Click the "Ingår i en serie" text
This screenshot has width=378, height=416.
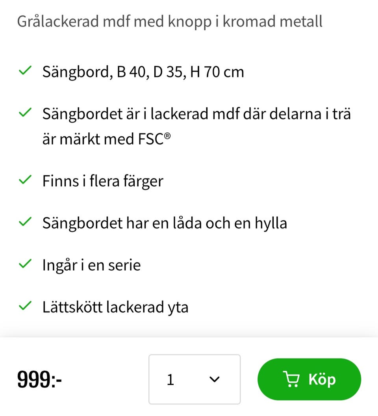click(x=91, y=265)
